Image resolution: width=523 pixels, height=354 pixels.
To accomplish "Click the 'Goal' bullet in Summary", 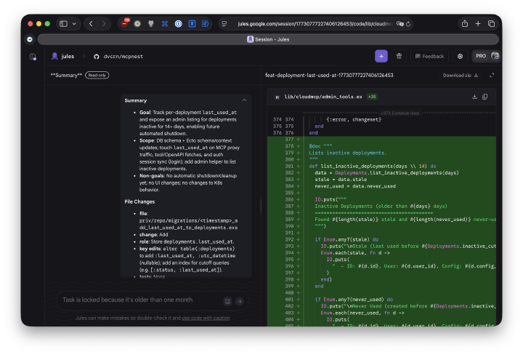I will tap(188, 123).
